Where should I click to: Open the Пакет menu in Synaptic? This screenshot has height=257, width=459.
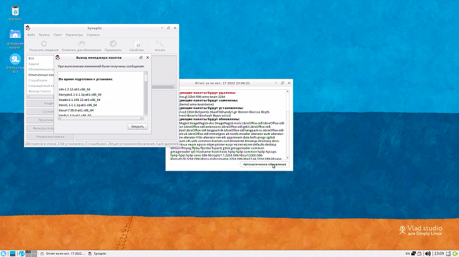click(x=58, y=35)
